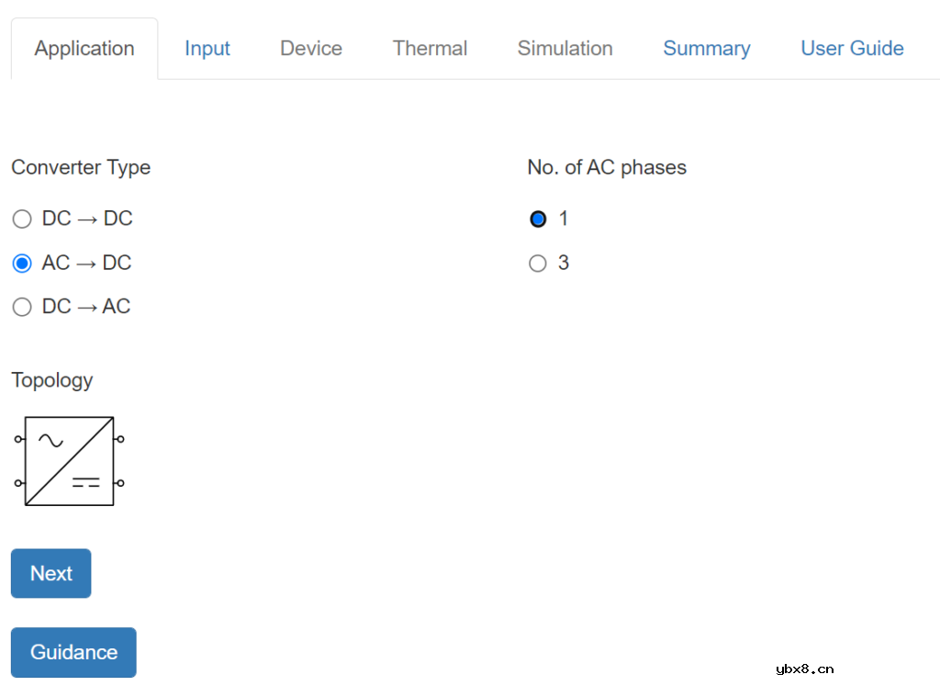This screenshot has height=697, width=940.
Task: Switch to the Device tab
Action: point(311,49)
